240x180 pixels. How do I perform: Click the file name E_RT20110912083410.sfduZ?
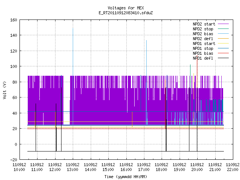click(x=126, y=13)
